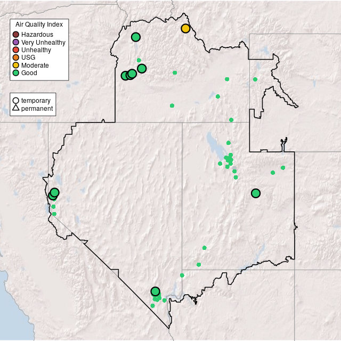This screenshot has width=341, height=341.
Task: Click the permanent label text in legend
Action: [37, 109]
